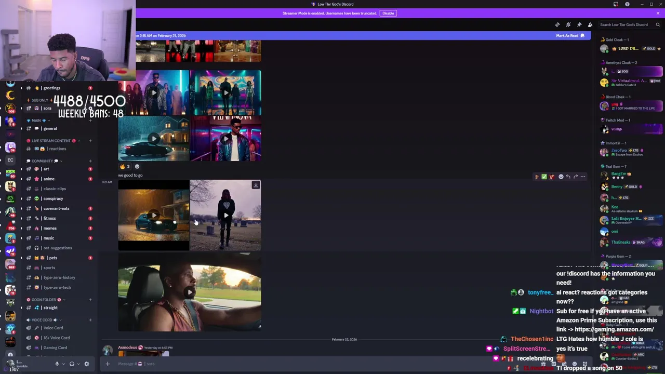
Task: Join the Voice Cord voice channel
Action: tap(58, 328)
